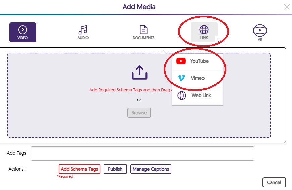
Task: Select the VR headset icon
Action: click(x=260, y=30)
